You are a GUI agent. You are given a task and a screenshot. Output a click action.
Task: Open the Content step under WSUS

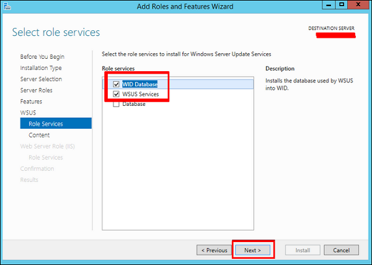click(39, 135)
